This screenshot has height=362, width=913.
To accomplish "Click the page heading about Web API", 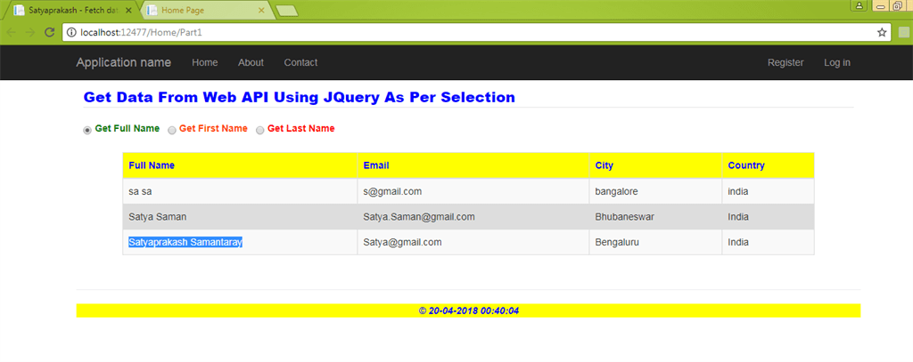I will tap(300, 97).
